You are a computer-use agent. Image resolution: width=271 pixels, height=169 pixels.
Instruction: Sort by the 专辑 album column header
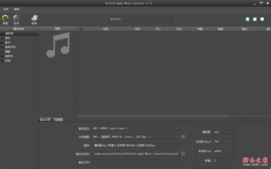click(x=200, y=29)
